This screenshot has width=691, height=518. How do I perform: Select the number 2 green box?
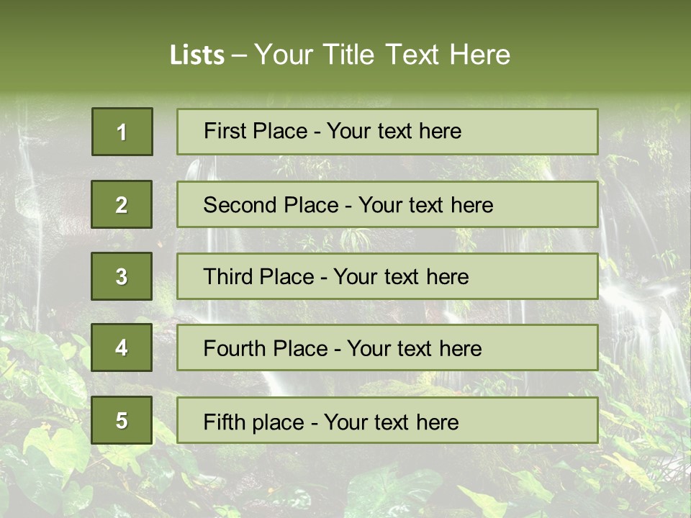(x=122, y=204)
